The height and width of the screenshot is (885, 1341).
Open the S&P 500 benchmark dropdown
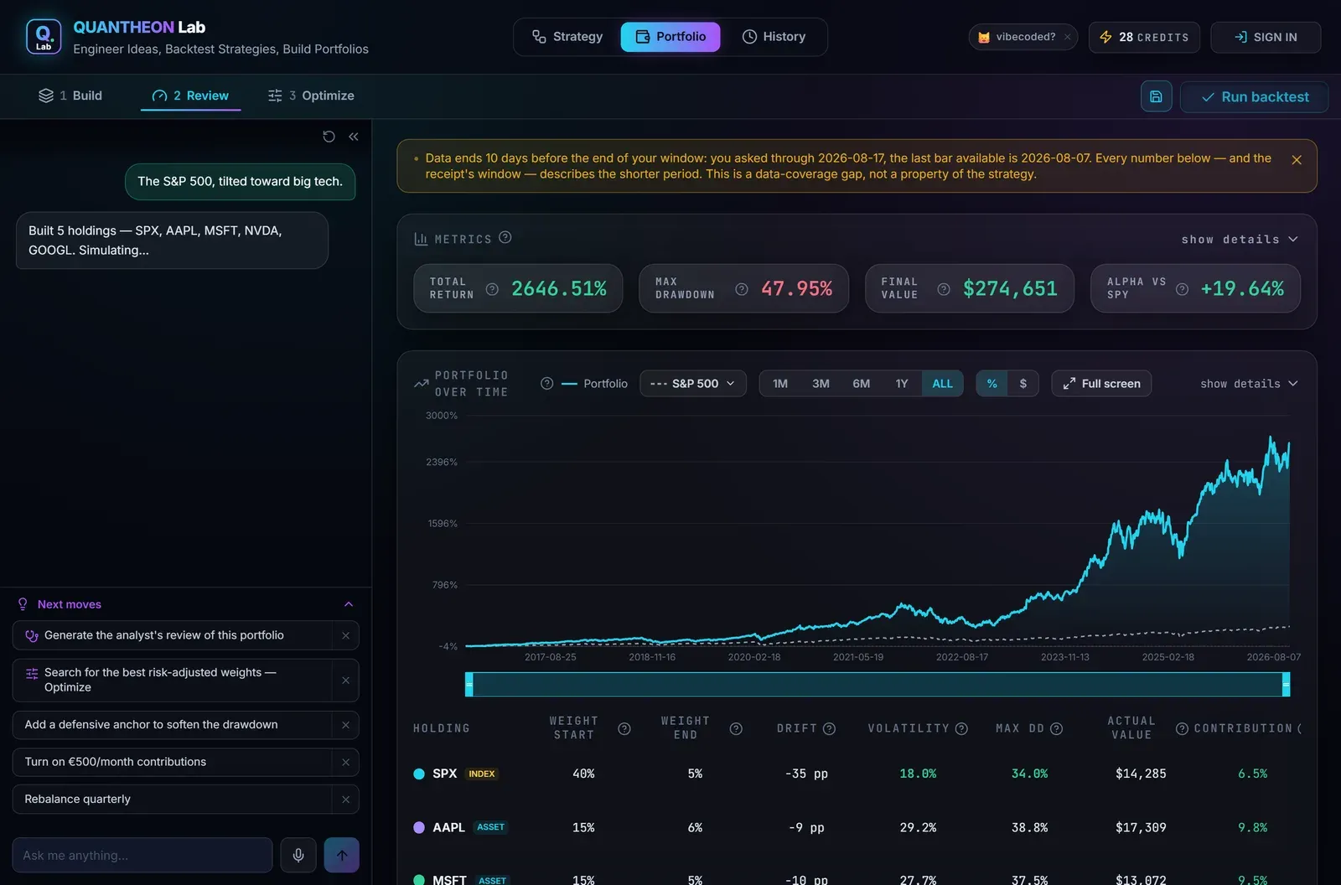pos(692,383)
